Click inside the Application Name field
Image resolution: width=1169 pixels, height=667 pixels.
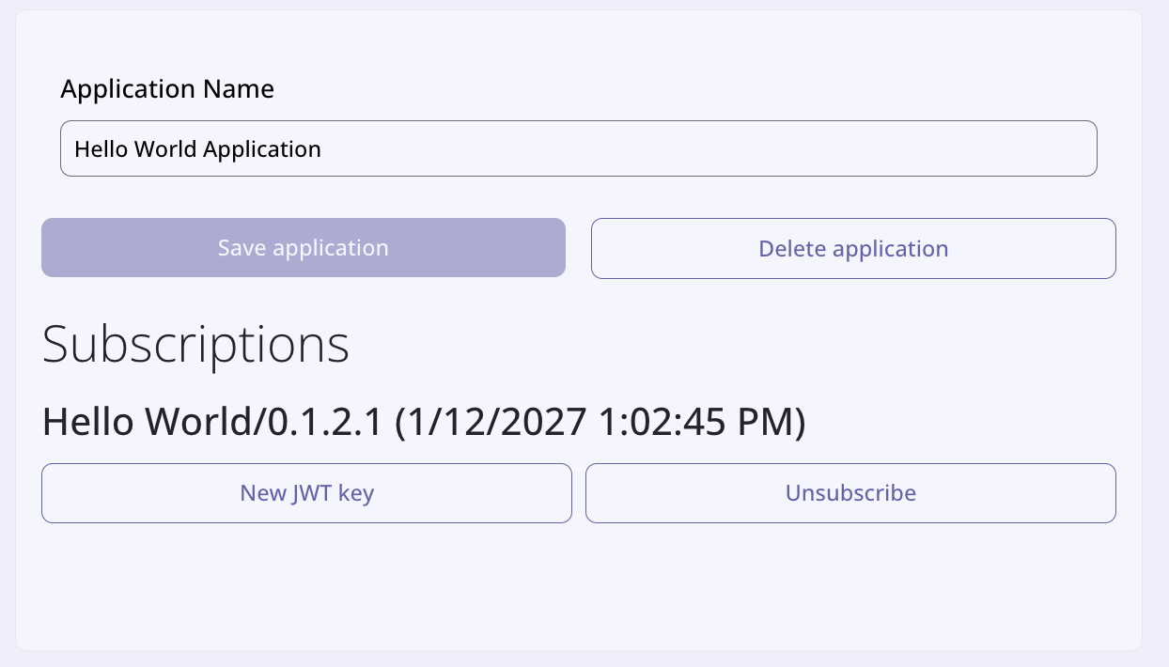click(579, 147)
